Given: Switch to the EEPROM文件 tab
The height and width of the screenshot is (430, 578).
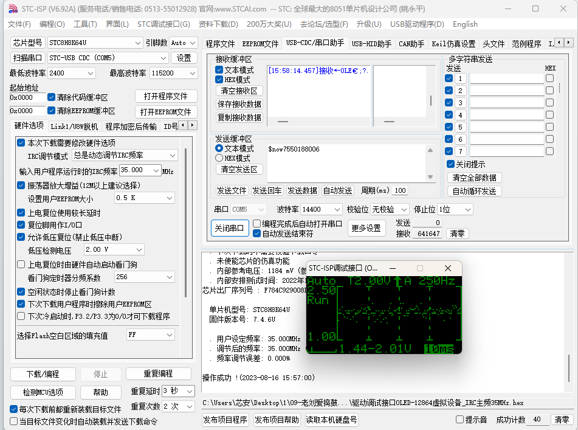Looking at the screenshot, I should (260, 44).
